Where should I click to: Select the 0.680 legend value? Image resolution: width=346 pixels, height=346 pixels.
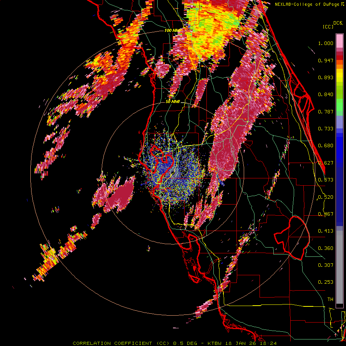point(326,146)
